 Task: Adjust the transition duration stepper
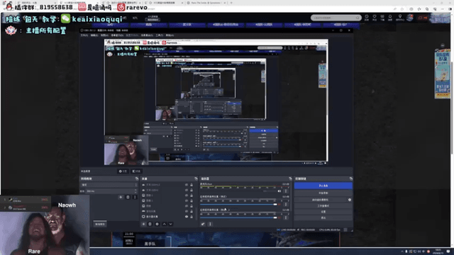(x=135, y=191)
